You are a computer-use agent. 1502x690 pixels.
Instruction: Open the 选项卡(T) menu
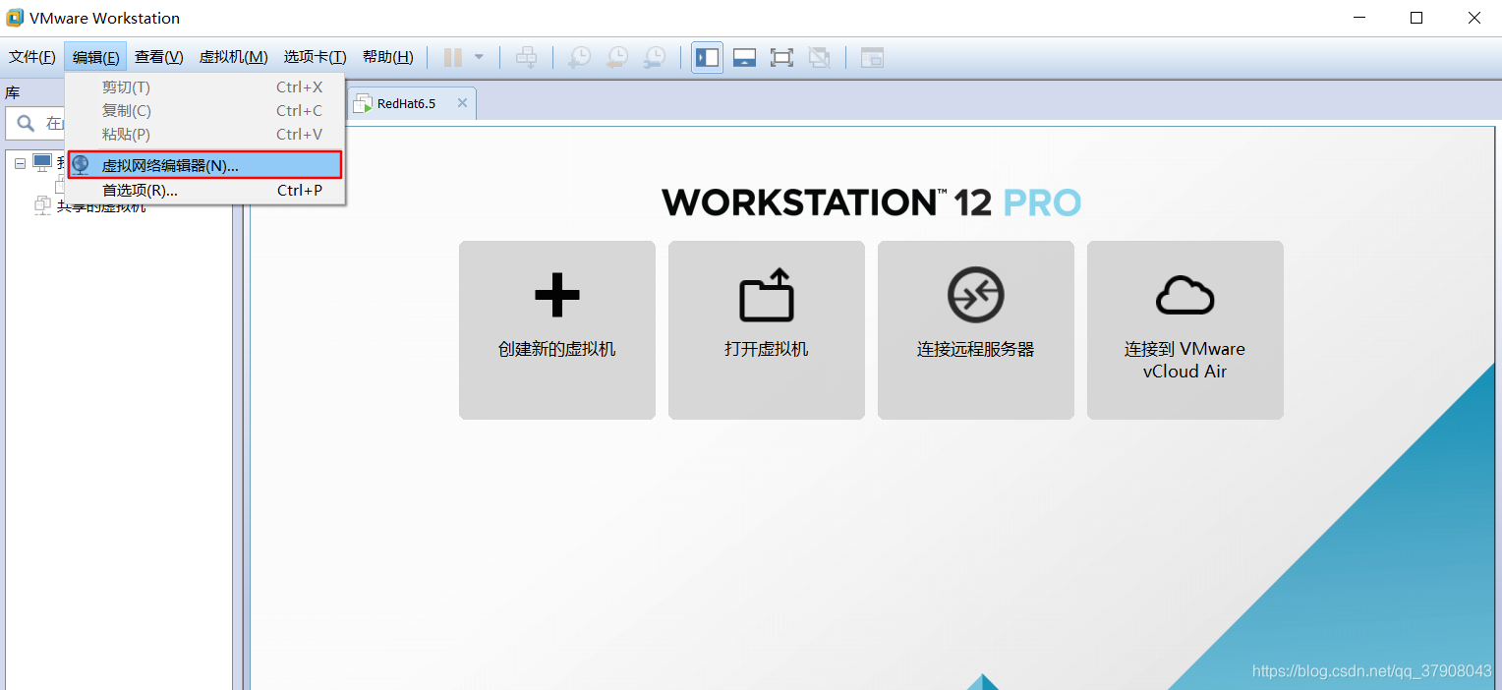click(315, 57)
